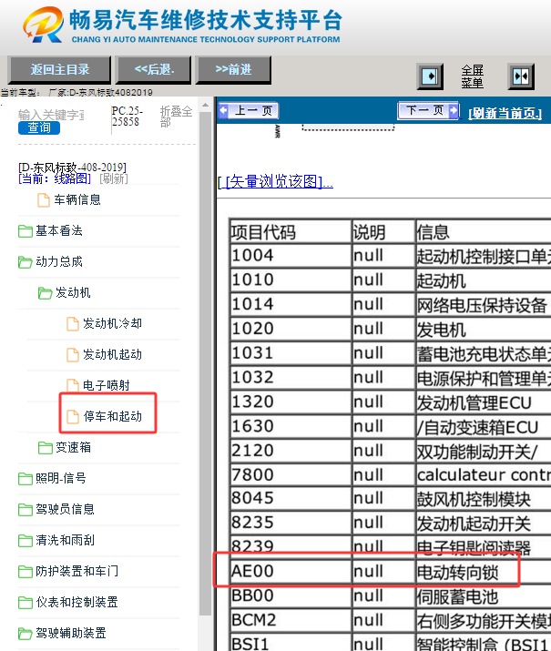Screen dimensions: 551x651
Task: Select 发动机冷却 tree item
Action: [x=112, y=323]
